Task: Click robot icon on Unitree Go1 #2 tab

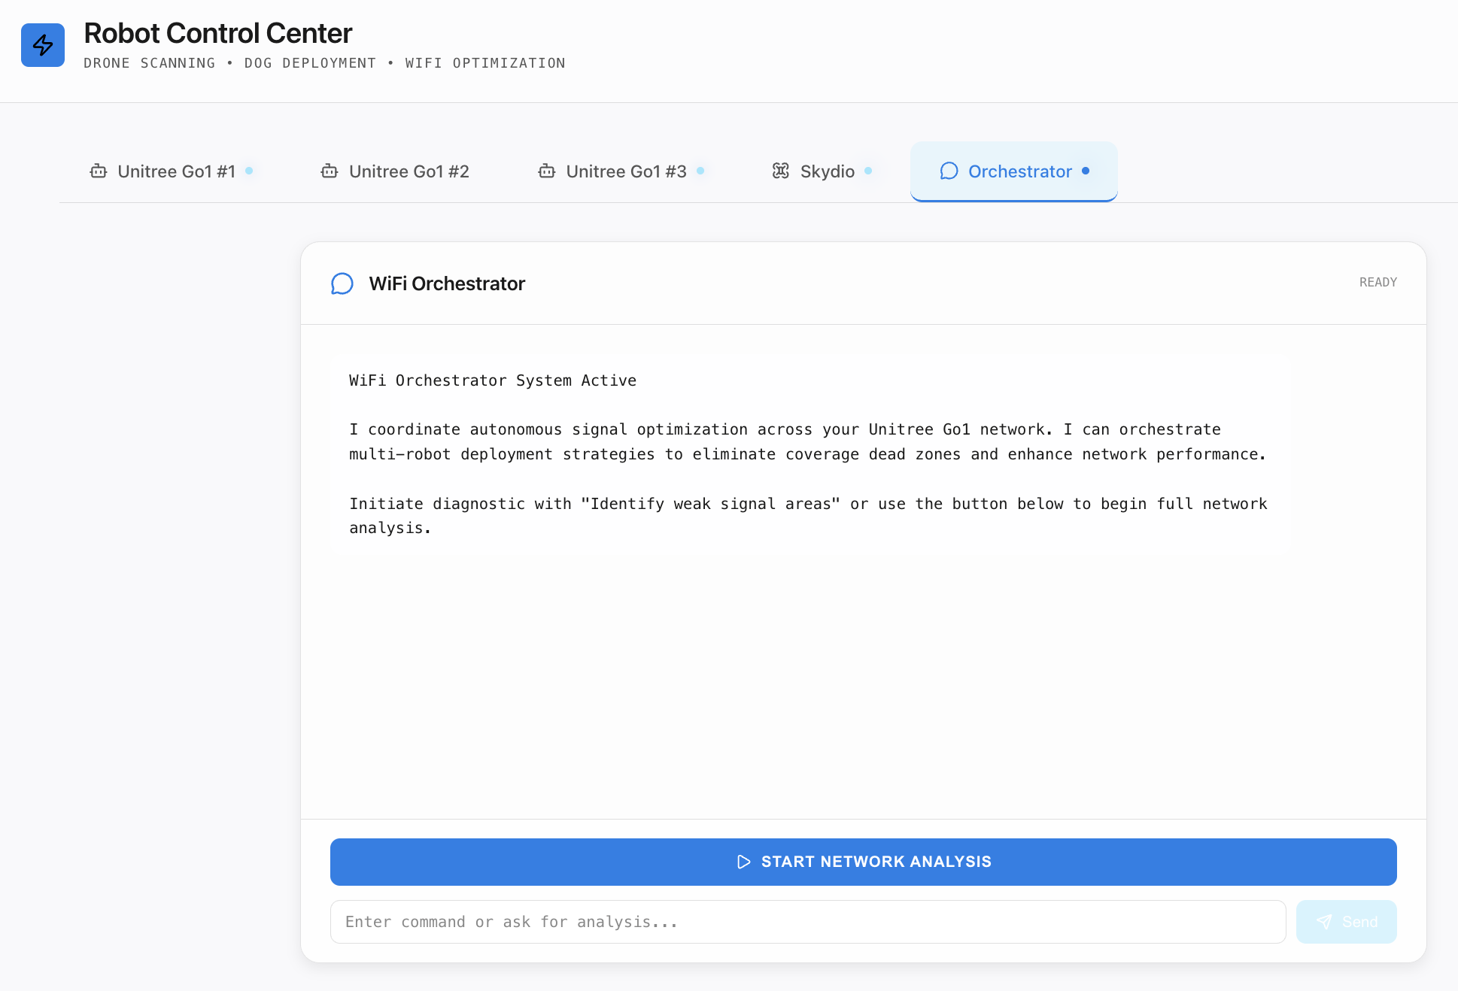Action: point(330,171)
